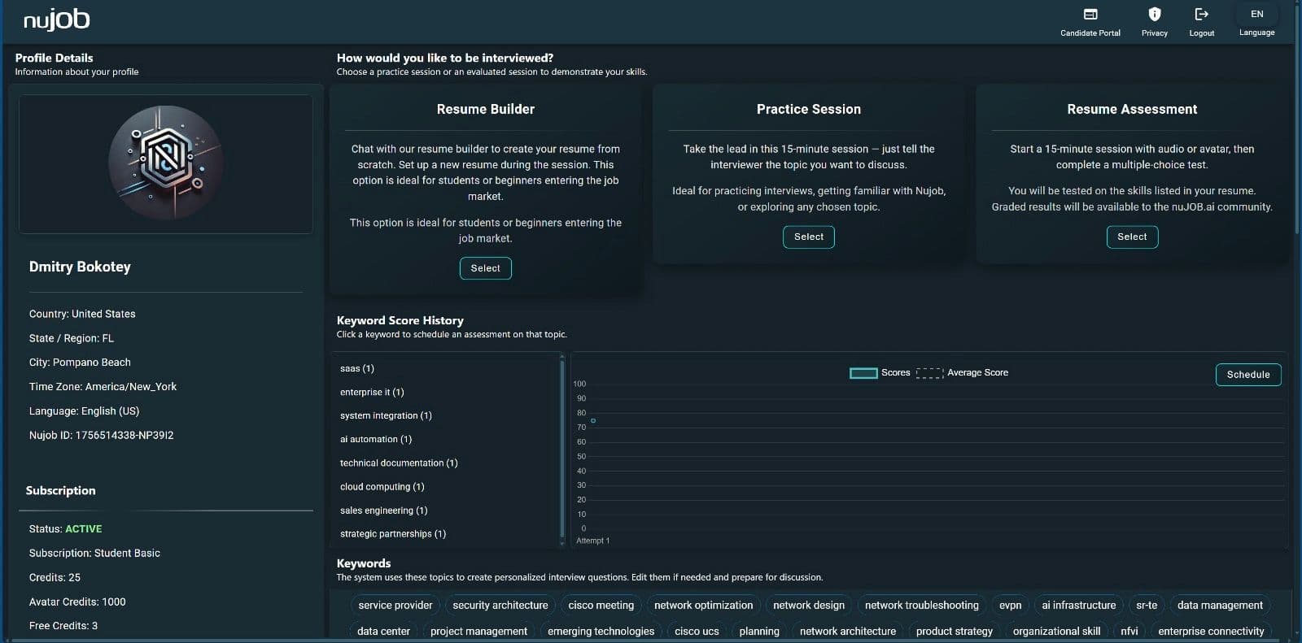Choose the ai automation (1) keyword

[376, 439]
